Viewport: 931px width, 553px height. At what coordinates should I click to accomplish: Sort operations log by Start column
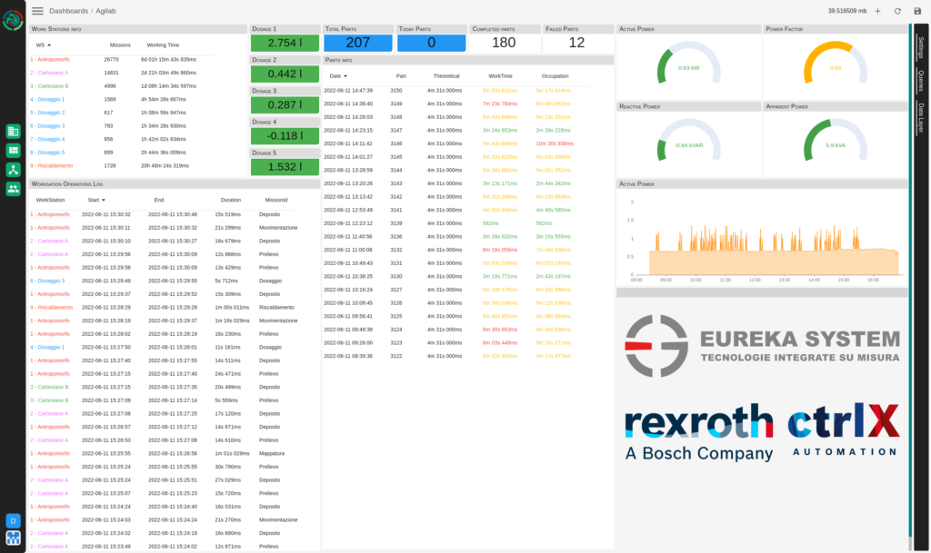click(95, 200)
